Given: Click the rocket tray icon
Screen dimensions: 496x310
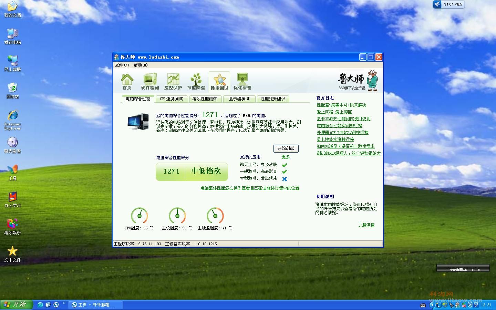Looking at the screenshot, I should [451, 305].
